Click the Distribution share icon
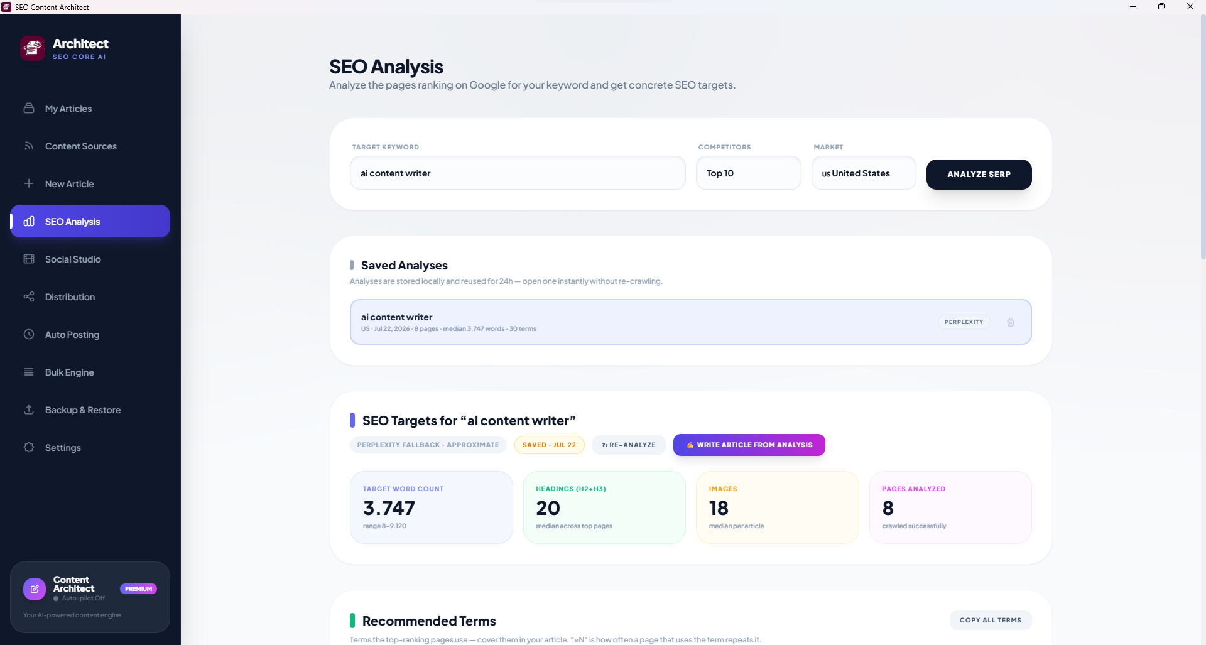The width and height of the screenshot is (1206, 645). click(x=29, y=296)
